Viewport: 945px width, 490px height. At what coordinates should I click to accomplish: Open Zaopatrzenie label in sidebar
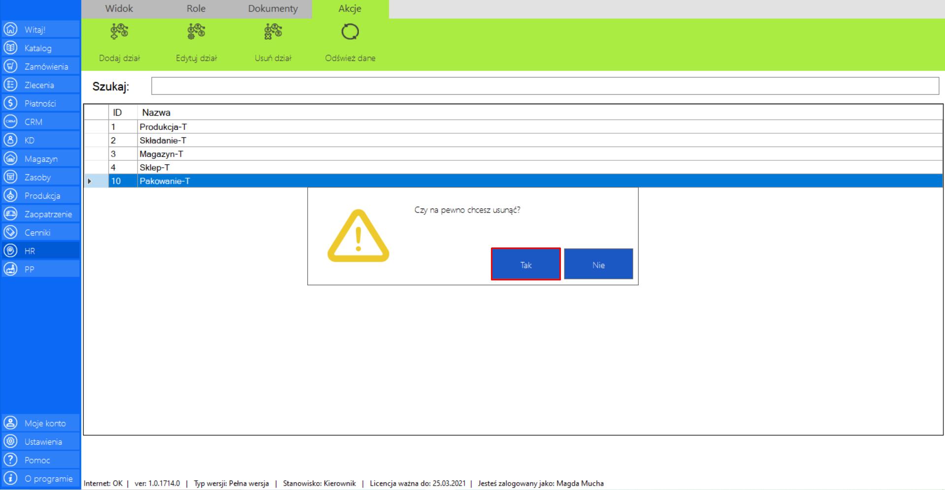click(x=48, y=214)
